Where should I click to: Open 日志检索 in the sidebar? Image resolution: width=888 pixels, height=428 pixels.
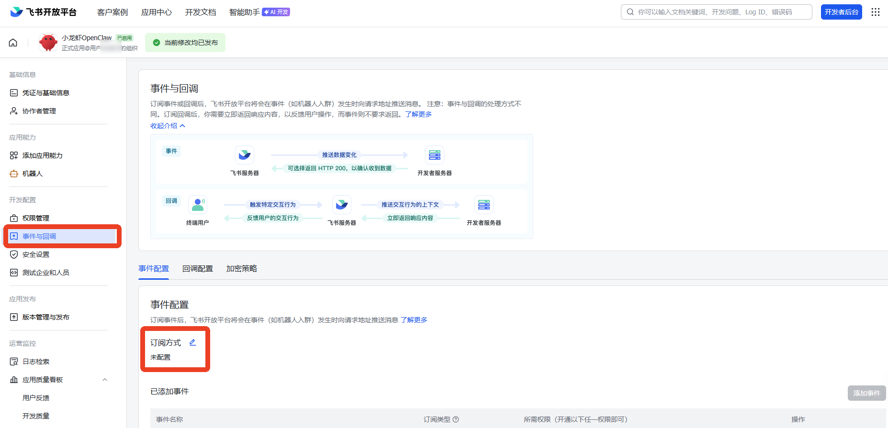(36, 362)
